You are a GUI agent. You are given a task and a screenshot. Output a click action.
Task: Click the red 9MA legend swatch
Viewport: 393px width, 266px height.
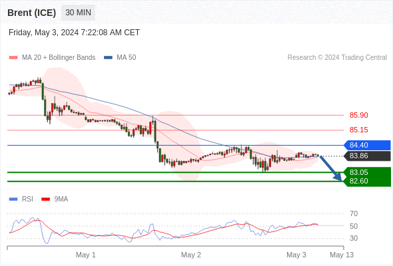(x=45, y=199)
